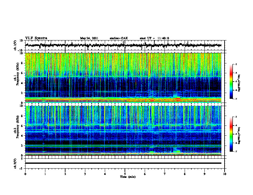Image resolution: width=253 pixels, height=195 pixels.
Task: Click "-3" on the ch.1 color bar scale
Action: (236, 64)
